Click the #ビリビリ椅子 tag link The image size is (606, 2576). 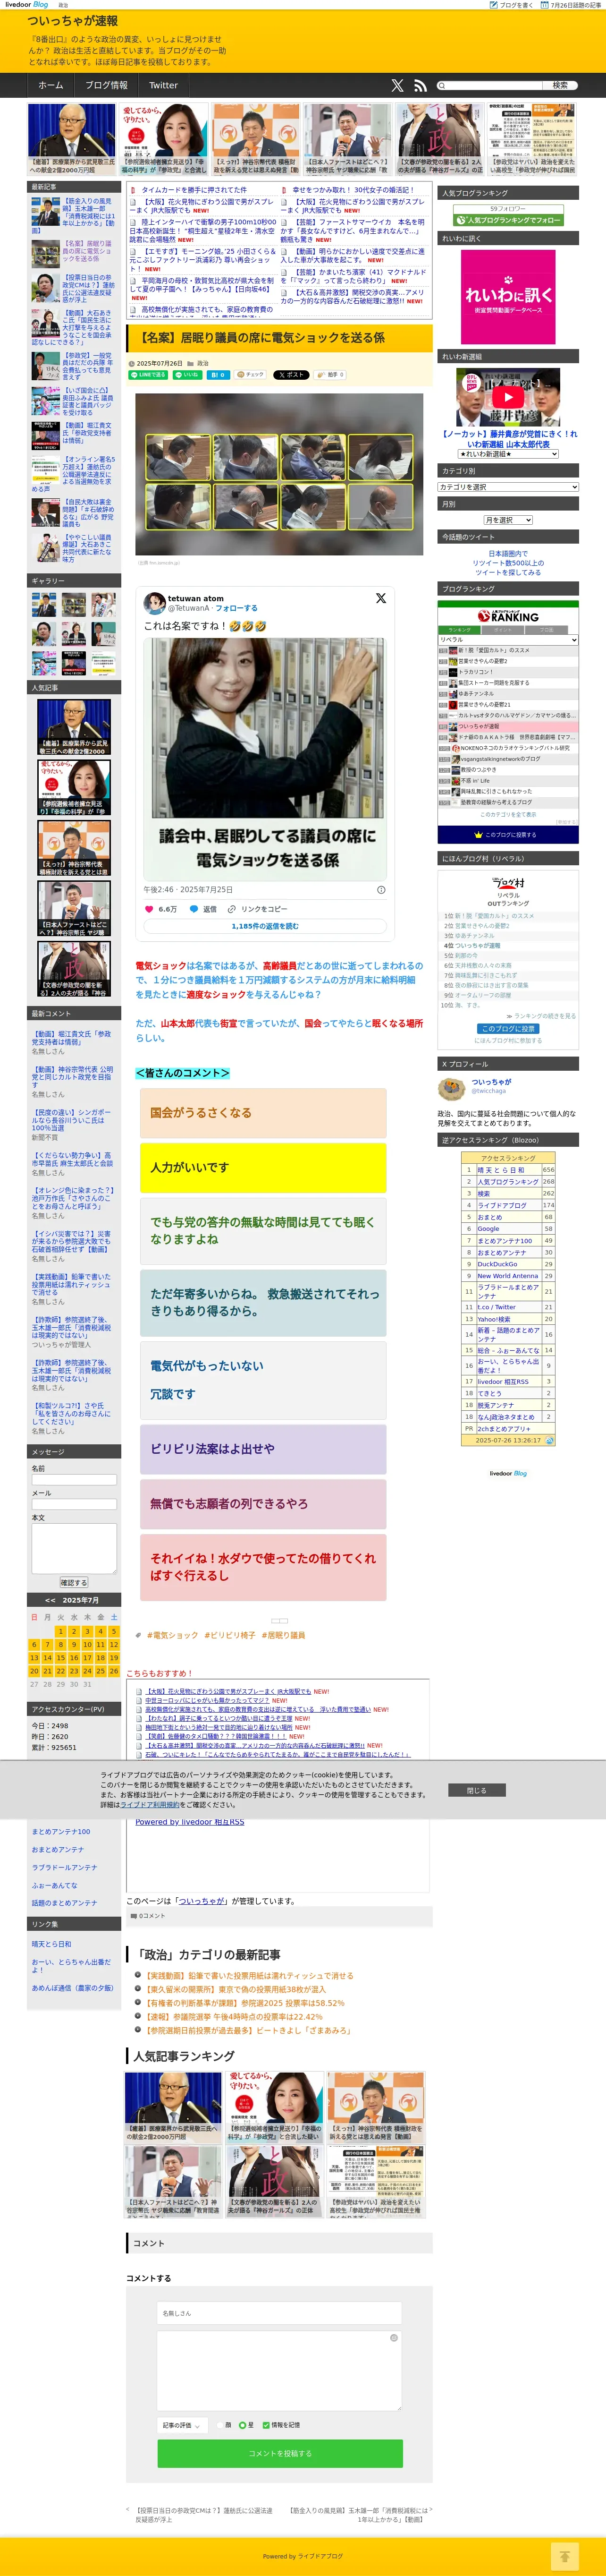[x=230, y=1635]
